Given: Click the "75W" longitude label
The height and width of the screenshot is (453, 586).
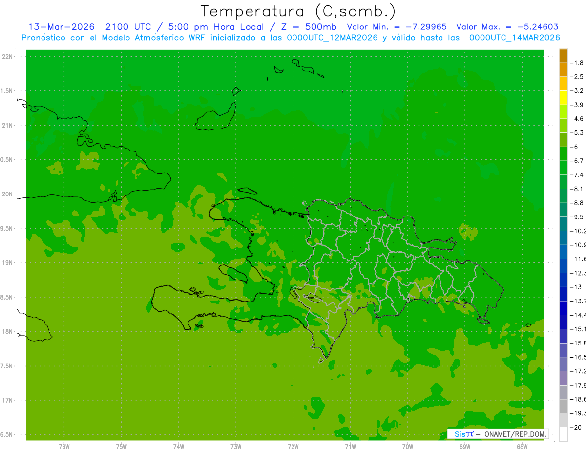Looking at the screenshot, I should point(122,447).
